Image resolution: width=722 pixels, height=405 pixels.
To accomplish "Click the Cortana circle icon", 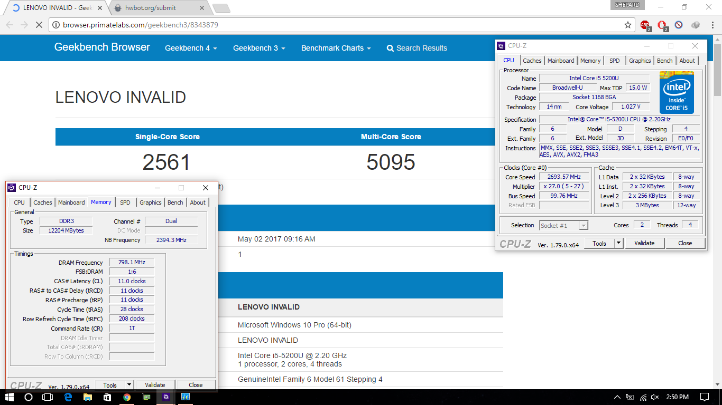I will (x=29, y=397).
